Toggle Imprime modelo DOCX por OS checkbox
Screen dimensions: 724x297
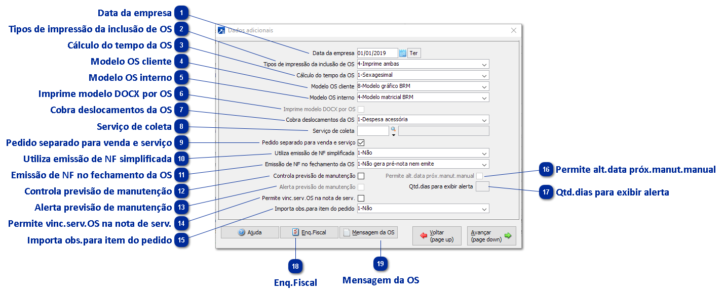pos(361,109)
